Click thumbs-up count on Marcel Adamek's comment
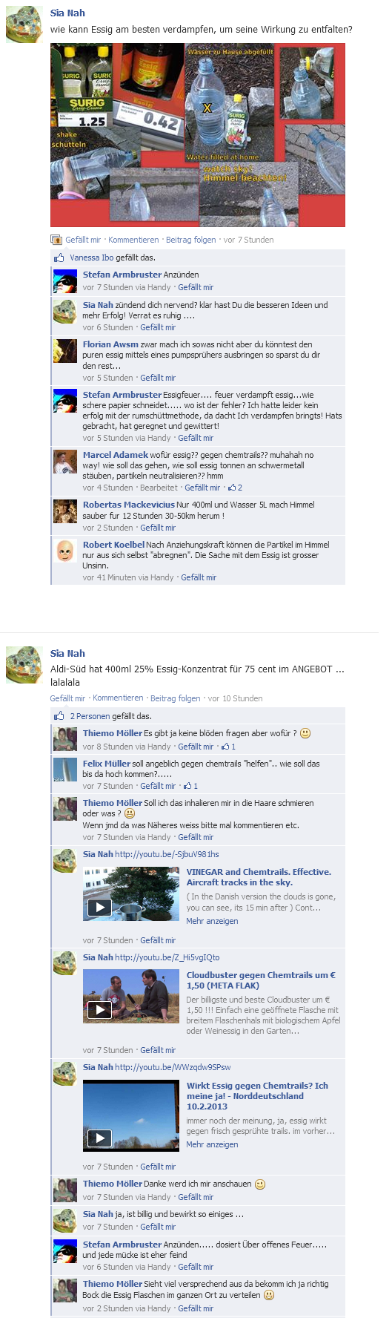This screenshot has height=1318, width=392. pos(235,488)
